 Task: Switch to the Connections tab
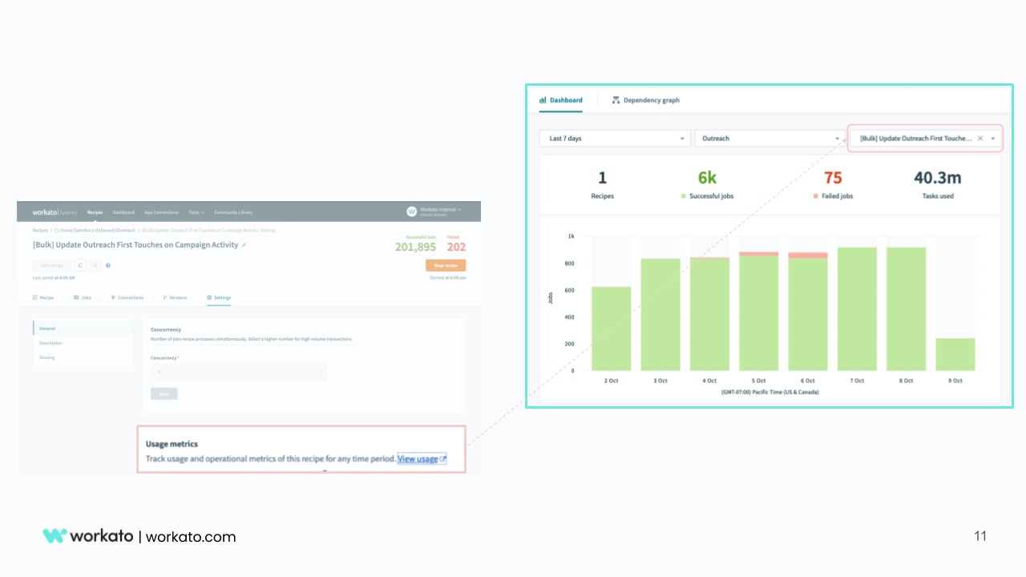(127, 297)
